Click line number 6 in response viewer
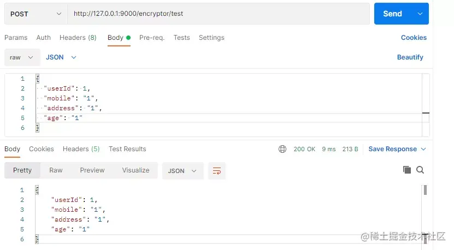Image resolution: width=454 pixels, height=250 pixels. (x=22, y=239)
